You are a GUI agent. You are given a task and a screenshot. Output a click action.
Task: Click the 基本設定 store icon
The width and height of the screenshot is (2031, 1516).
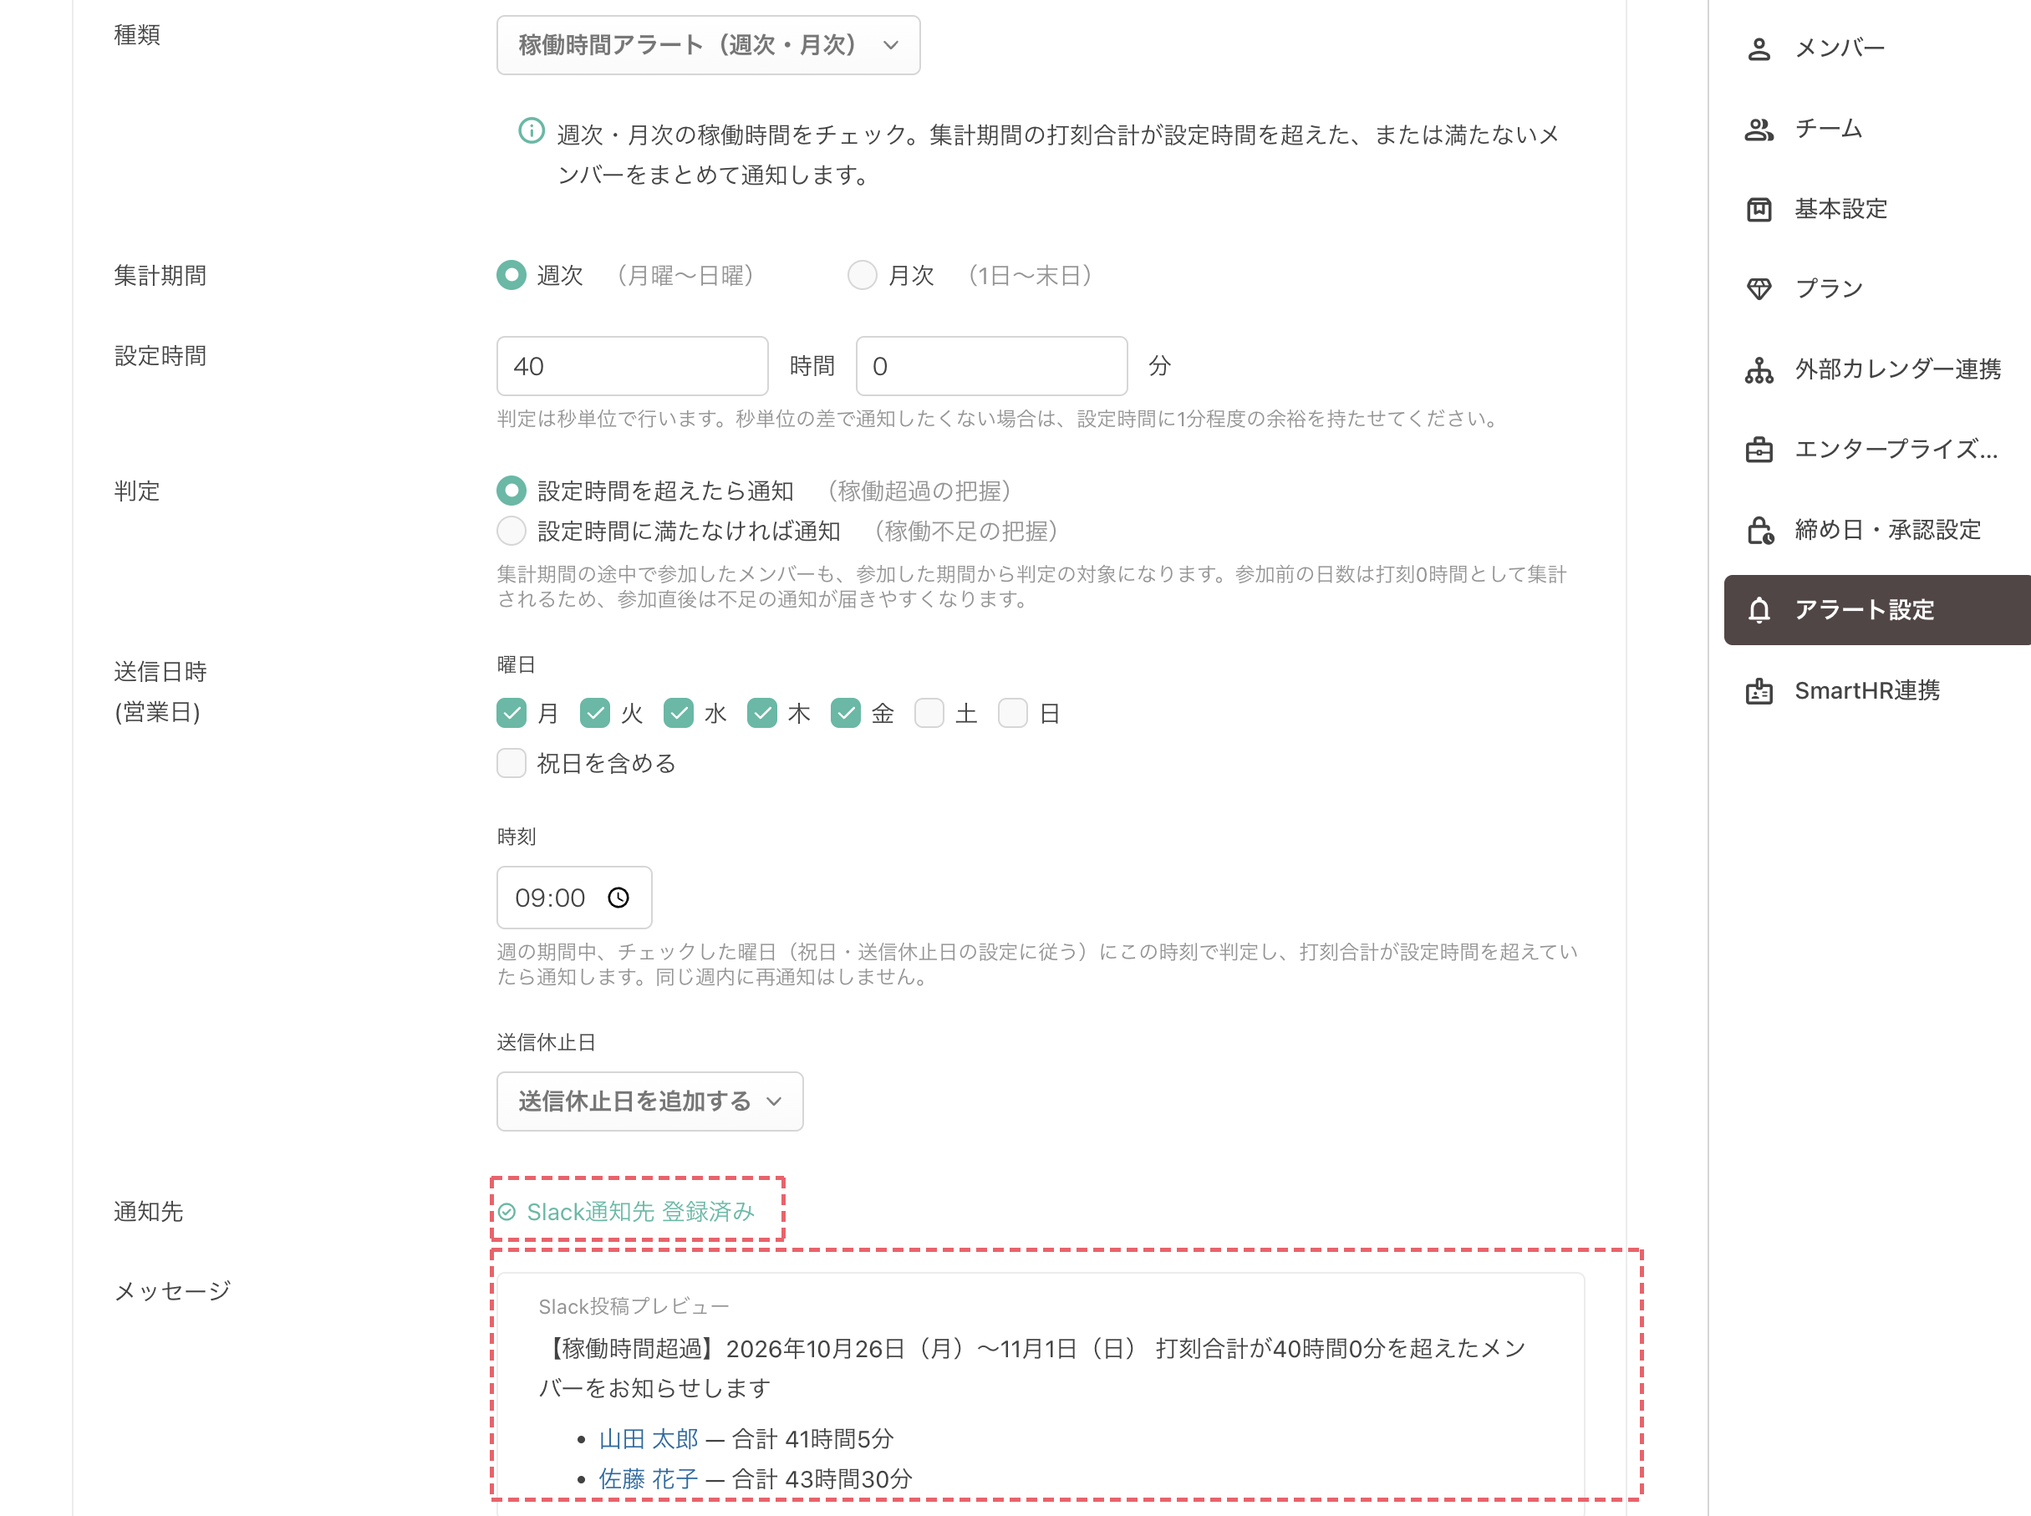(x=1759, y=209)
